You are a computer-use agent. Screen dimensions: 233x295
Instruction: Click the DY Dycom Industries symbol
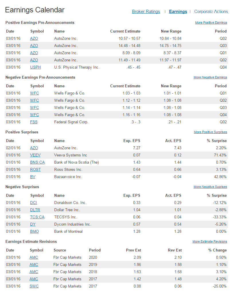tap(33, 224)
